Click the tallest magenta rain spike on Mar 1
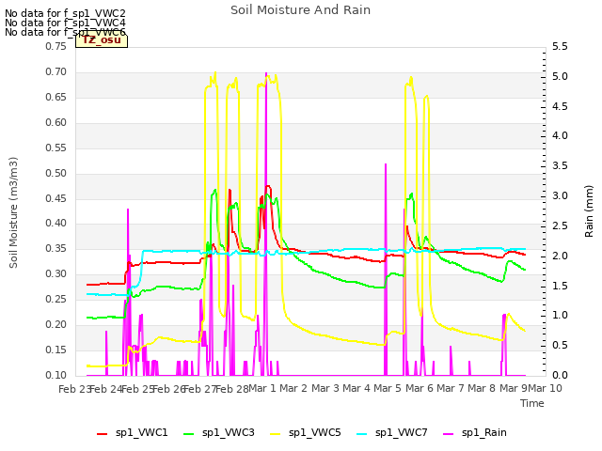The height and width of the screenshot is (451, 602). (x=266, y=224)
